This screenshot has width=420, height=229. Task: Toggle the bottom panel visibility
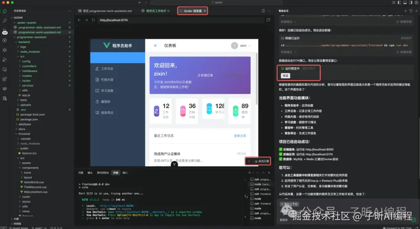click(x=405, y=3)
